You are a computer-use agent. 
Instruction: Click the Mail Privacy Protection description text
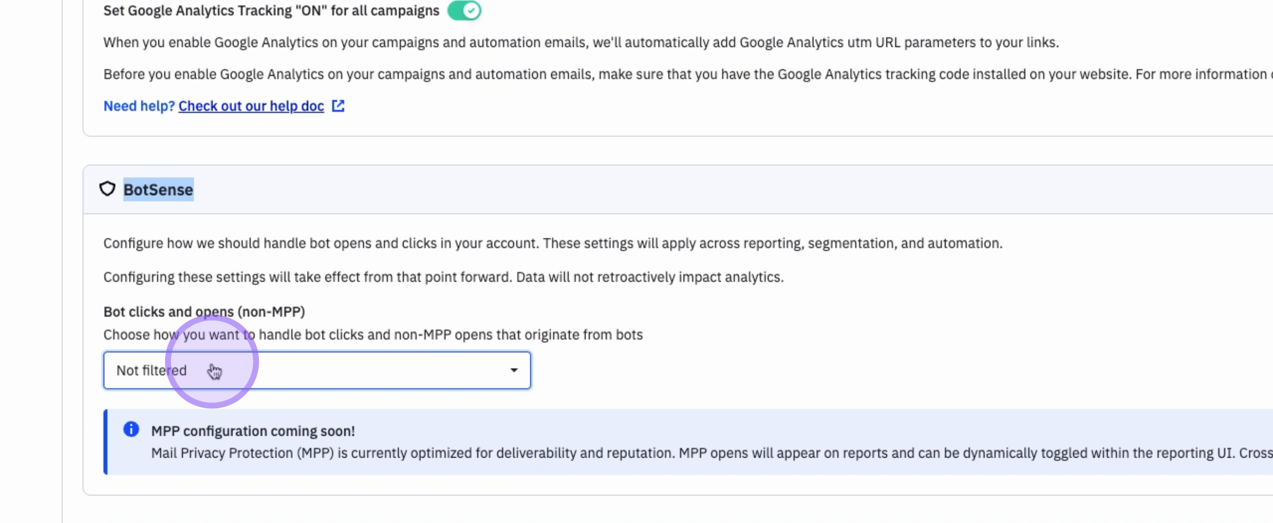click(692, 452)
